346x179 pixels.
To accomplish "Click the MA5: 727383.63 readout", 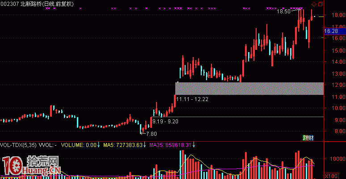I will coord(123,145).
